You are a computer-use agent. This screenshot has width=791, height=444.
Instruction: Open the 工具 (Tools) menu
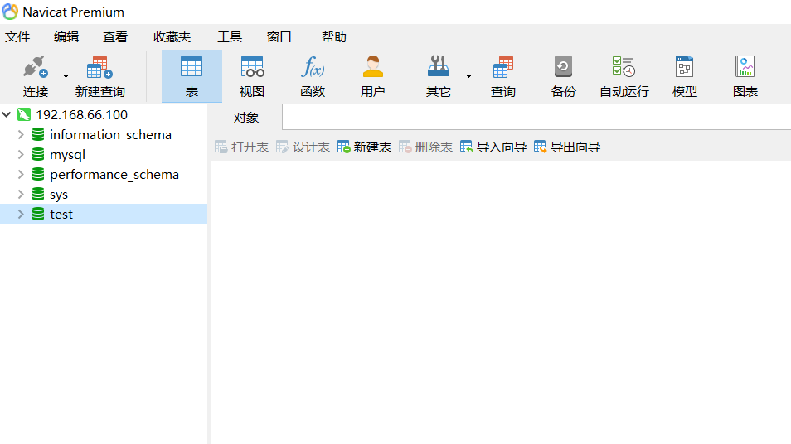pyautogui.click(x=229, y=36)
